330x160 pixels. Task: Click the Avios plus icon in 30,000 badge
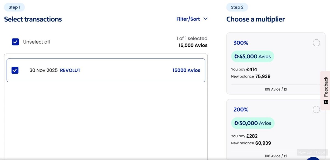click(x=237, y=123)
